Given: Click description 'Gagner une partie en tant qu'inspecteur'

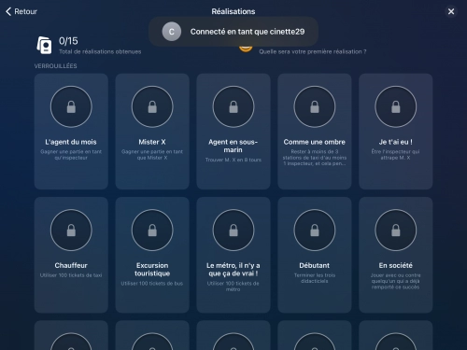Looking at the screenshot, I should click(x=71, y=155).
